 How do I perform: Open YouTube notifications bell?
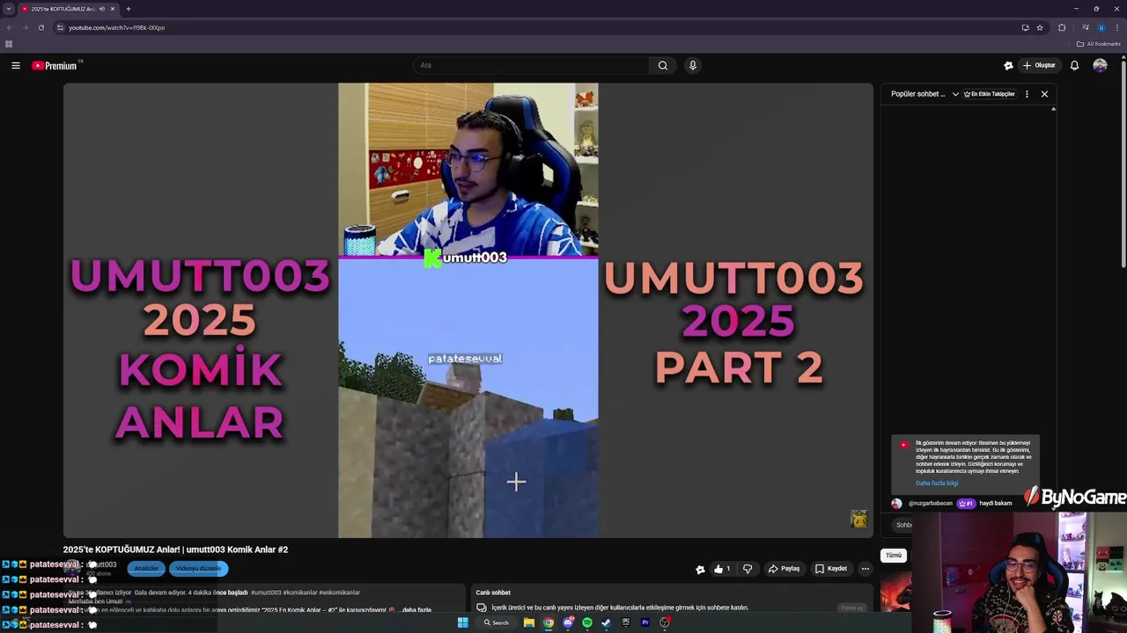pos(1074,65)
